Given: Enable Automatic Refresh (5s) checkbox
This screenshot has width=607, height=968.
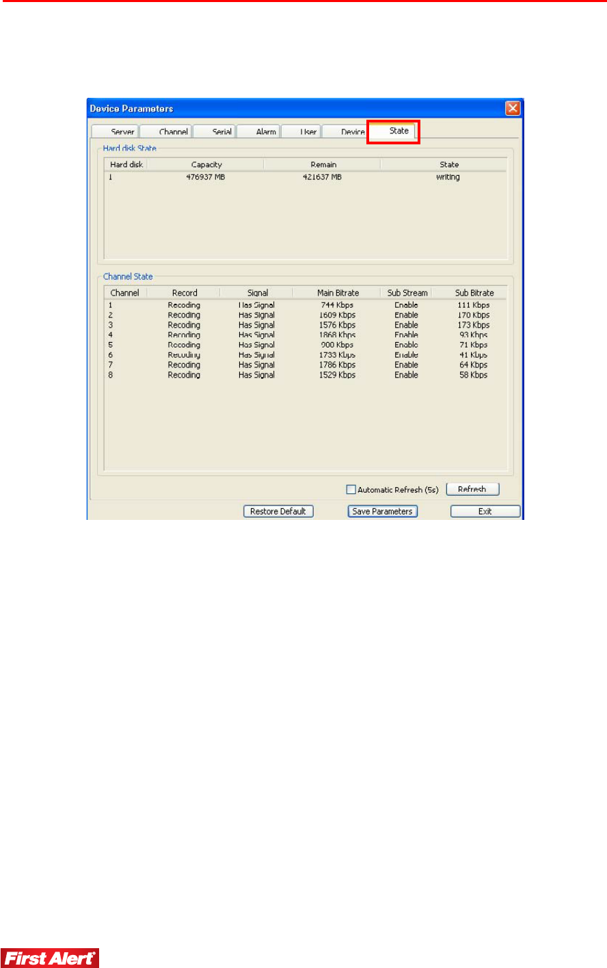Looking at the screenshot, I should (351, 490).
